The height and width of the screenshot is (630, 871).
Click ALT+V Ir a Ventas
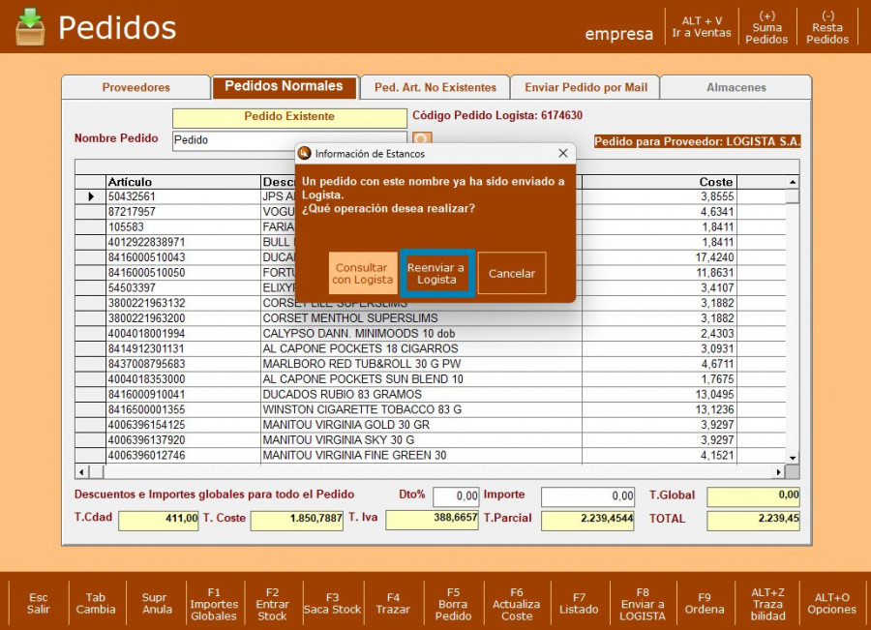(702, 27)
